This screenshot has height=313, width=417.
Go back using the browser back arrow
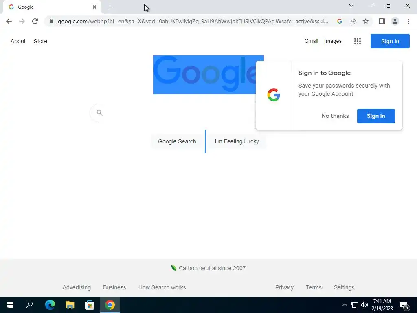coord(9,21)
